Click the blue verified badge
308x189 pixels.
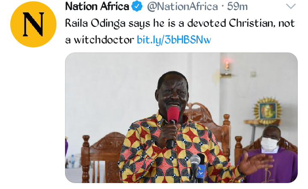pyautogui.click(x=137, y=6)
